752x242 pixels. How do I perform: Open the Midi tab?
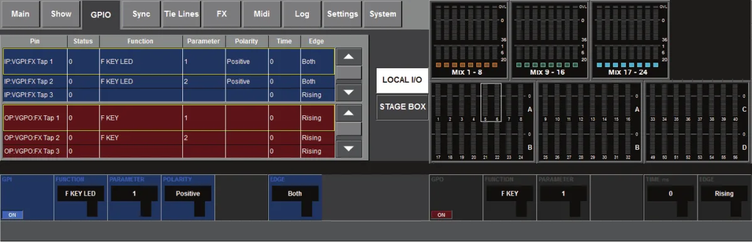(x=262, y=14)
